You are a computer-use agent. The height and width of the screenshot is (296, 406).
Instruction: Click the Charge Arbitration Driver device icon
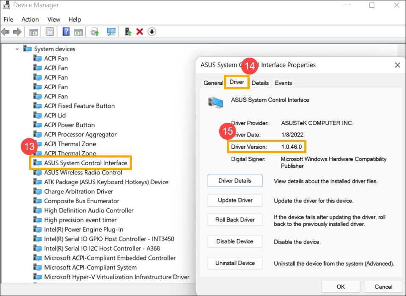click(x=38, y=191)
